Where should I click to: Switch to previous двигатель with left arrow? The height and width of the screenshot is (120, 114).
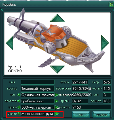point(18,101)
